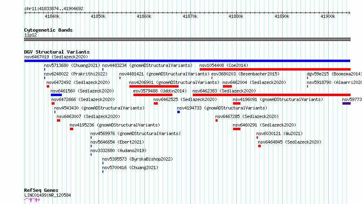Click the red nsv4206901 variant bar
Image resolution: width=362 pixels, height=204 pixels.
pos(154,86)
